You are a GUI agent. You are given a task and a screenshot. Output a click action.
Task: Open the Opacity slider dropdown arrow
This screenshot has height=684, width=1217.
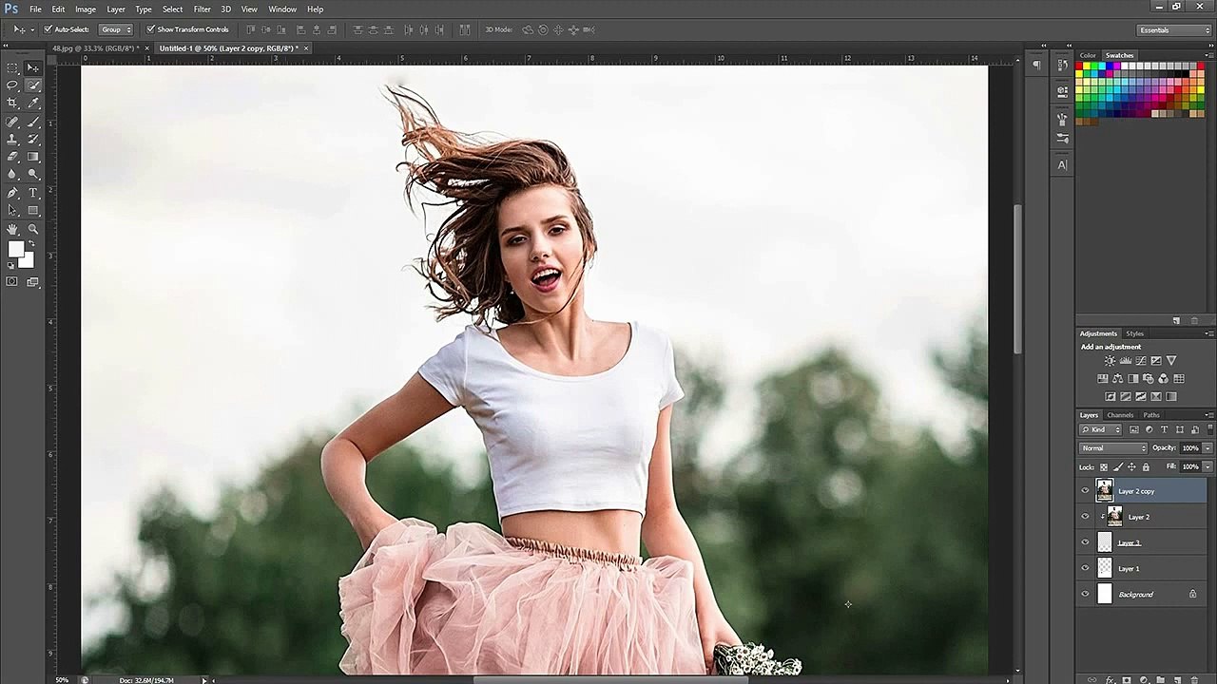[1207, 447]
